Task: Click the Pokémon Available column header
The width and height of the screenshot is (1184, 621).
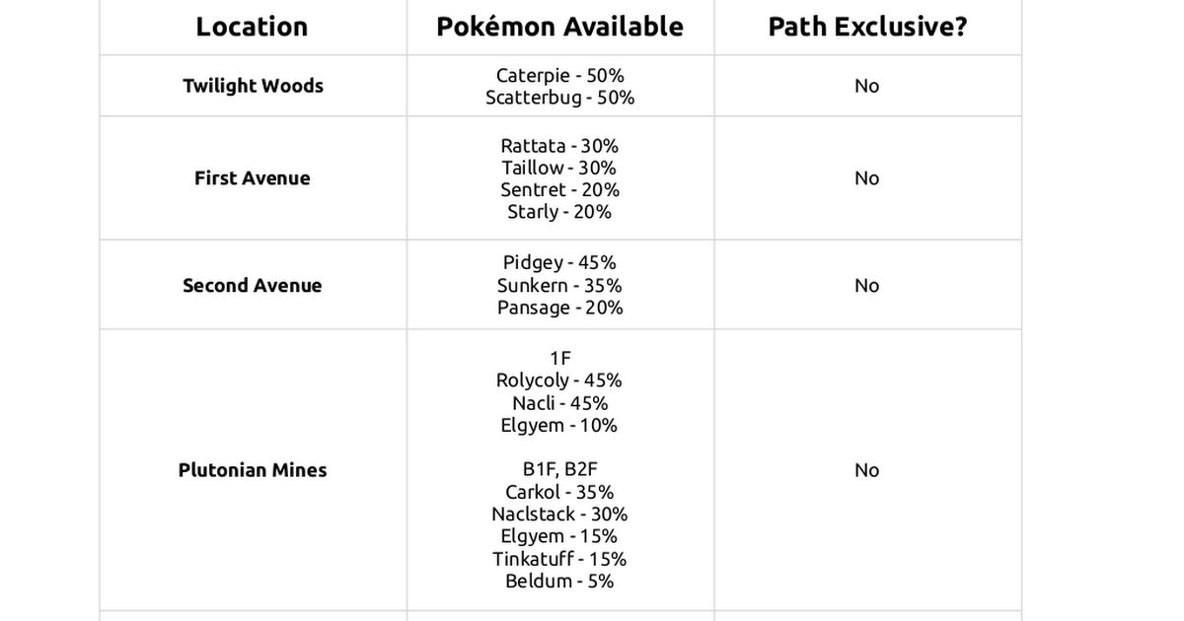Action: pos(559,27)
